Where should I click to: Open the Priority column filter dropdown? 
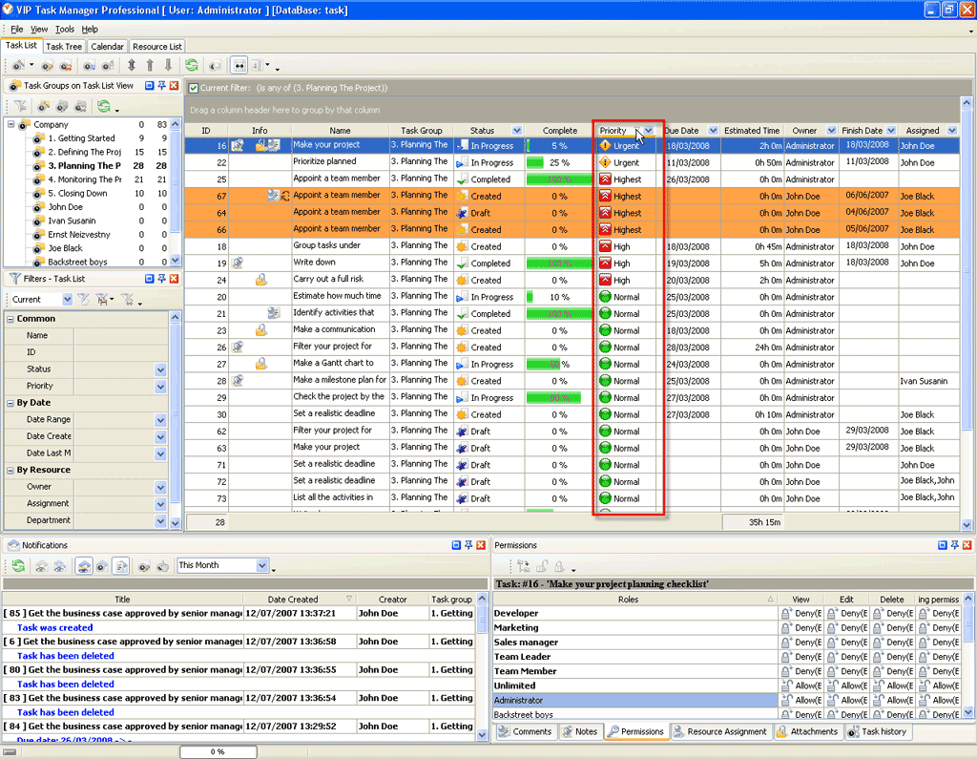[x=649, y=131]
